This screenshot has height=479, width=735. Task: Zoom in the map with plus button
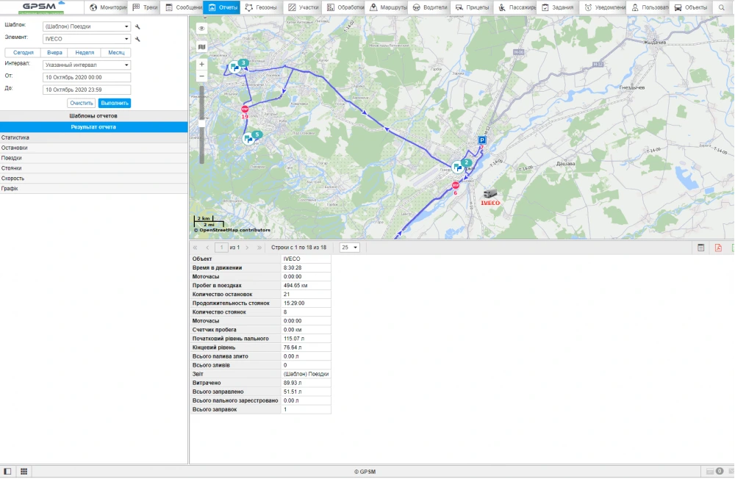[x=202, y=64]
